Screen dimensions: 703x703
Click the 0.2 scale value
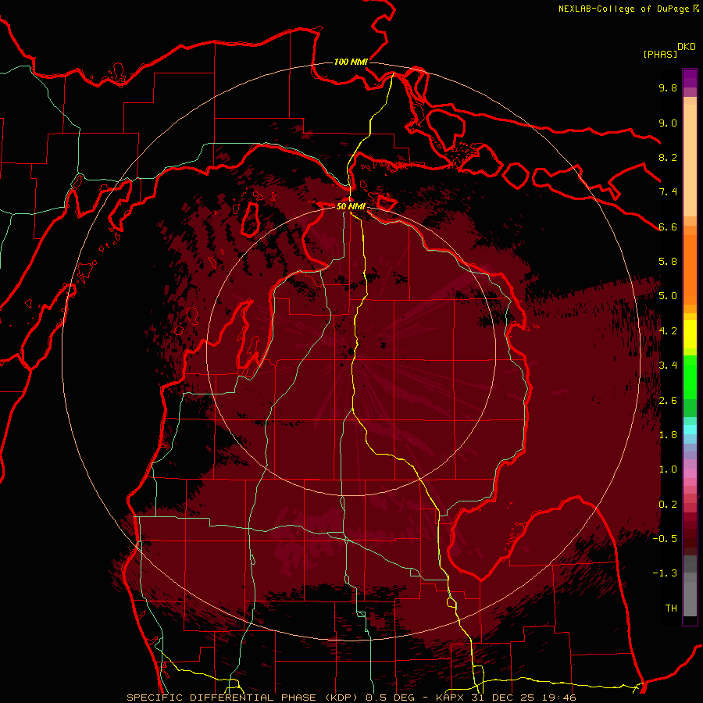[668, 505]
